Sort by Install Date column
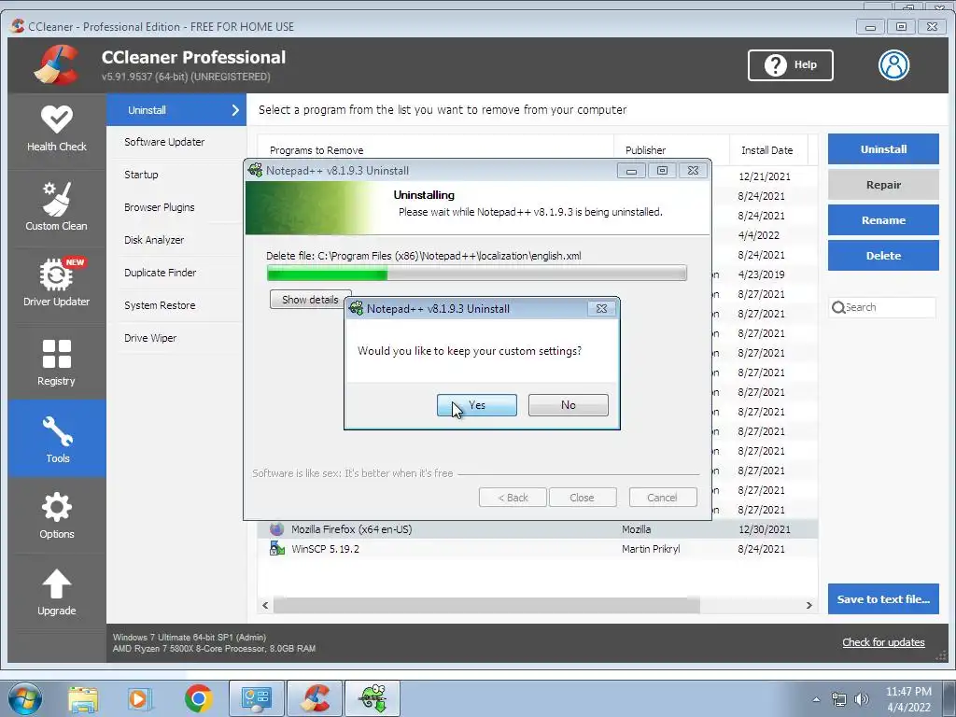Viewport: 956px width, 717px height. tap(768, 150)
